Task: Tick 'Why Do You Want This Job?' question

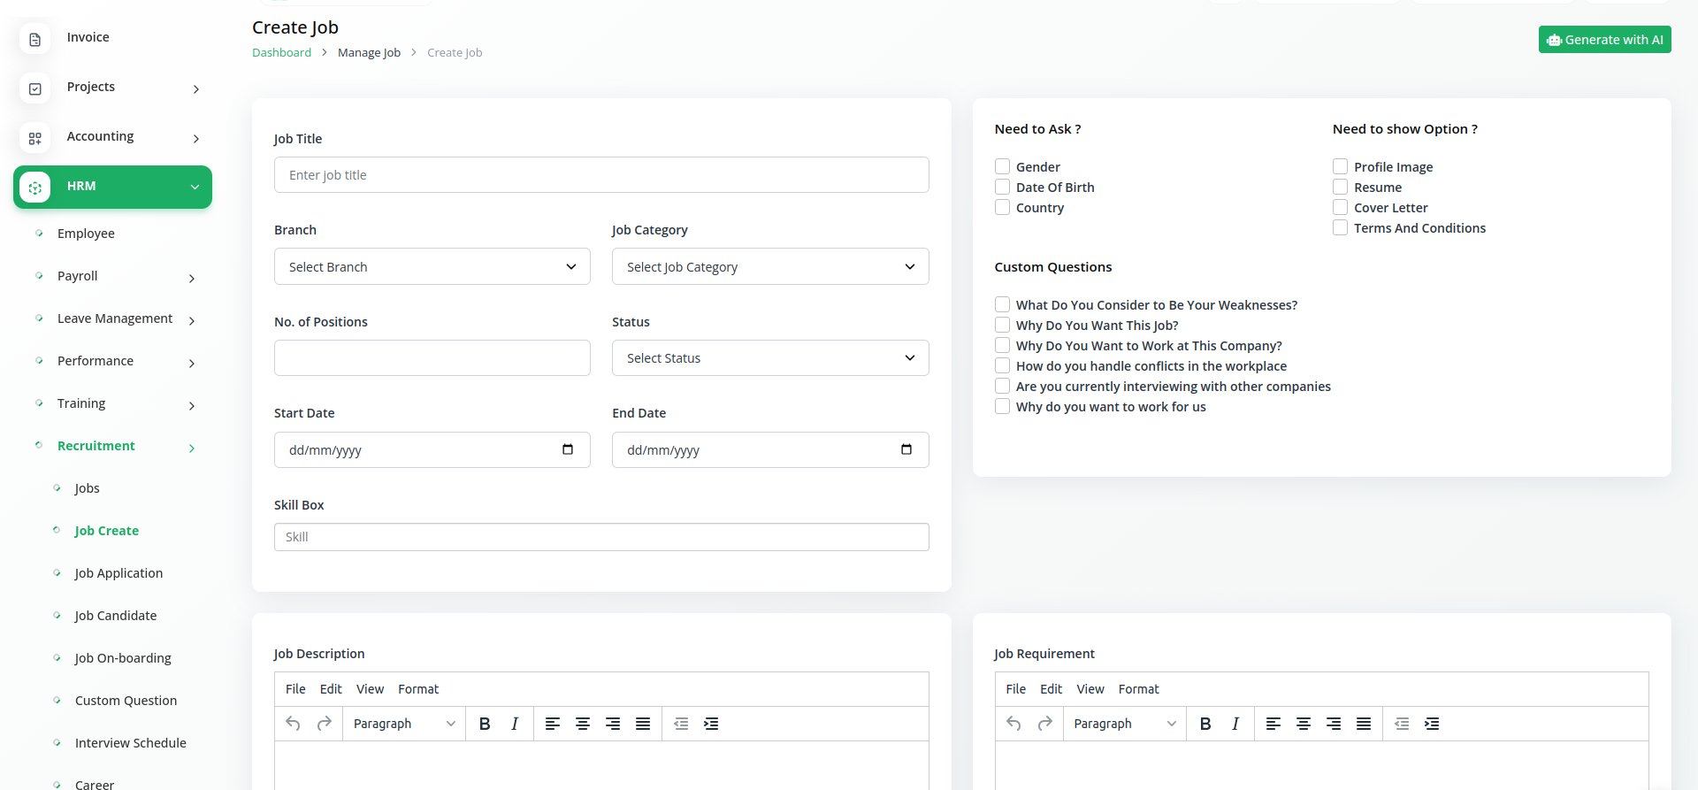Action: (x=1002, y=325)
